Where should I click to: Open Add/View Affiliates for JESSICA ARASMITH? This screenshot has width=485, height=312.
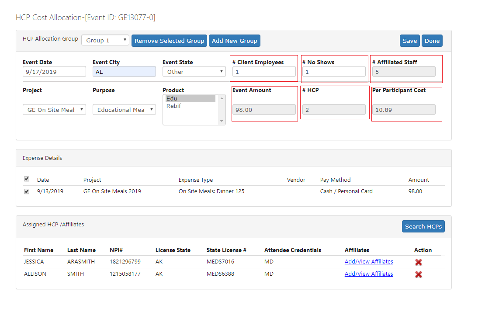[x=369, y=262]
